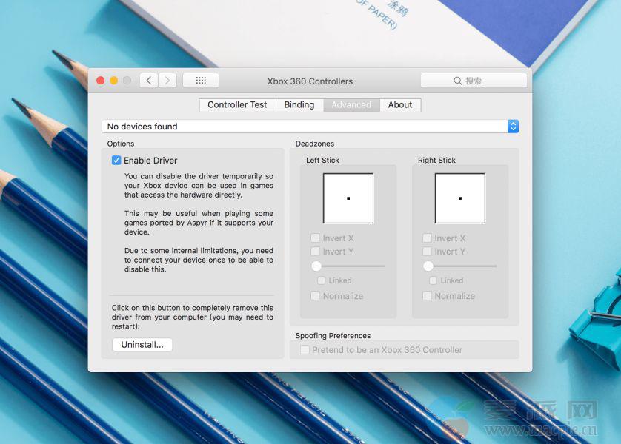Image resolution: width=621 pixels, height=444 pixels.
Task: Open the Binding tab
Action: [x=299, y=105]
